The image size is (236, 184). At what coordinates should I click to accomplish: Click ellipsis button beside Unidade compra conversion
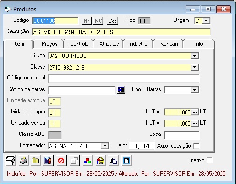(x=194, y=112)
